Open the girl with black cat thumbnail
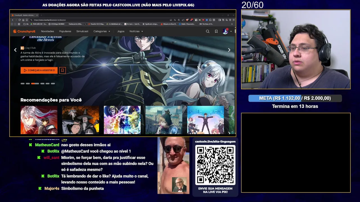This screenshot has height=202, width=360. click(x=164, y=120)
